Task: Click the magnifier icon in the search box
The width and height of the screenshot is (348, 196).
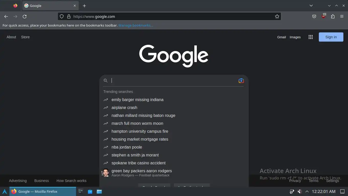Action: [x=105, y=81]
